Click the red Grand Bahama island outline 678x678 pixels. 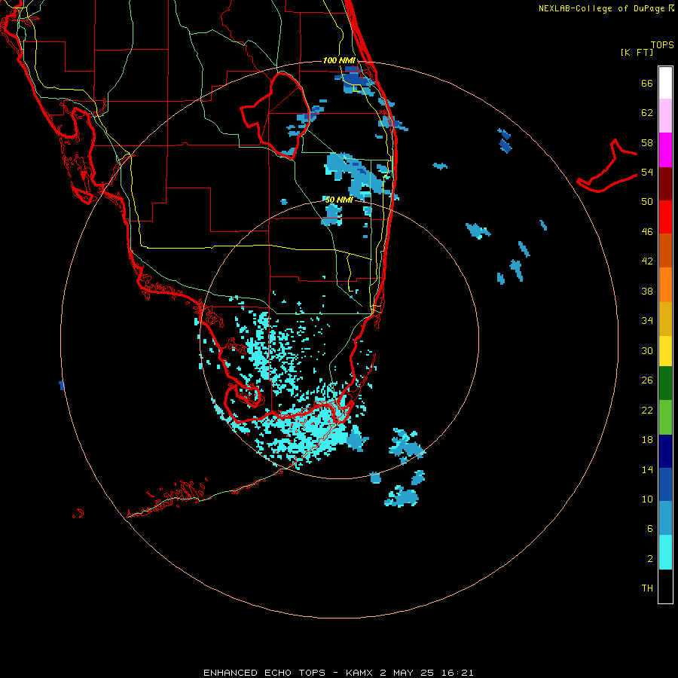click(607, 166)
